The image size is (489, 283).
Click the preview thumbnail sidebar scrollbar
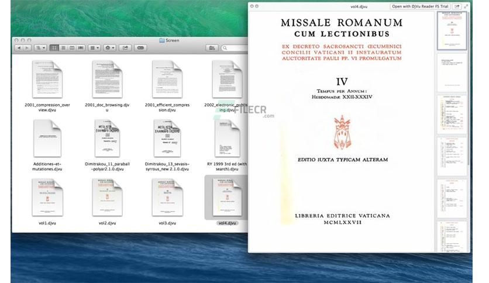pyautogui.click(x=468, y=87)
